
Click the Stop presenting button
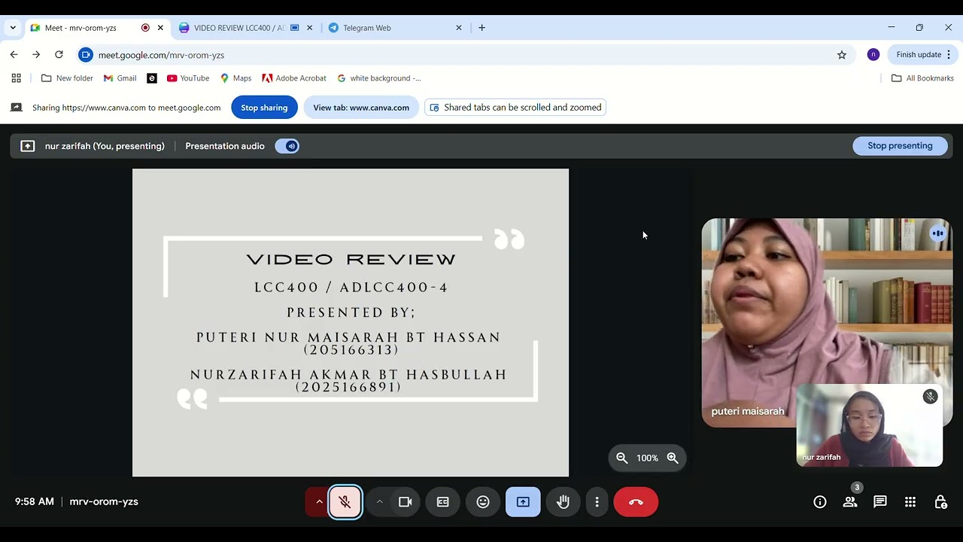pos(900,146)
